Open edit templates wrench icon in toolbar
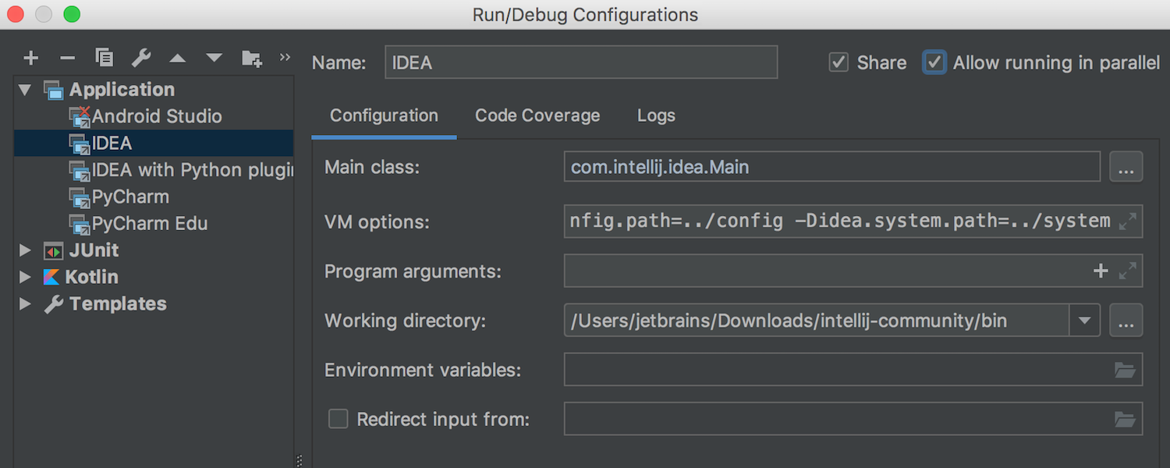This screenshot has height=468, width=1170. point(141,58)
